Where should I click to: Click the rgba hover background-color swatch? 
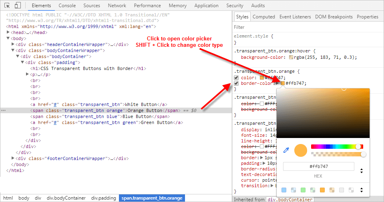(291, 57)
